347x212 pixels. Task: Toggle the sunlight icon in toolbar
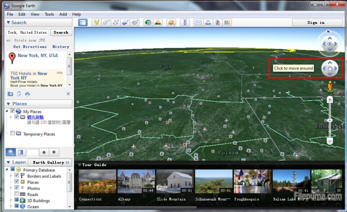coord(158,22)
